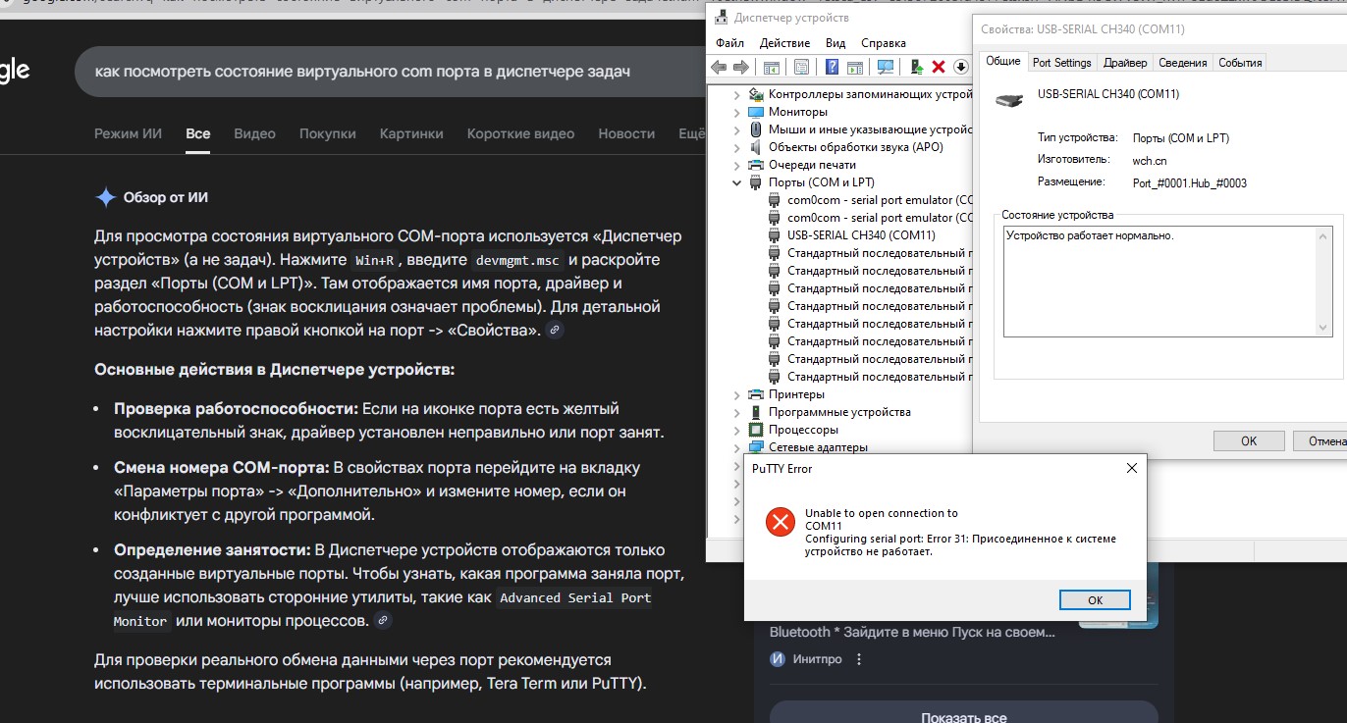Click the Google search input field
Viewport: 1347px width, 723px height.
(393, 72)
